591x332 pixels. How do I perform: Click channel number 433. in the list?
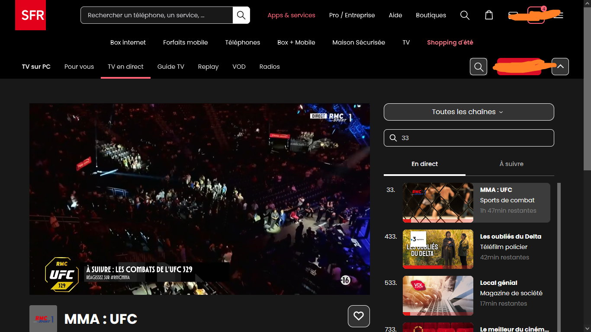pyautogui.click(x=391, y=236)
